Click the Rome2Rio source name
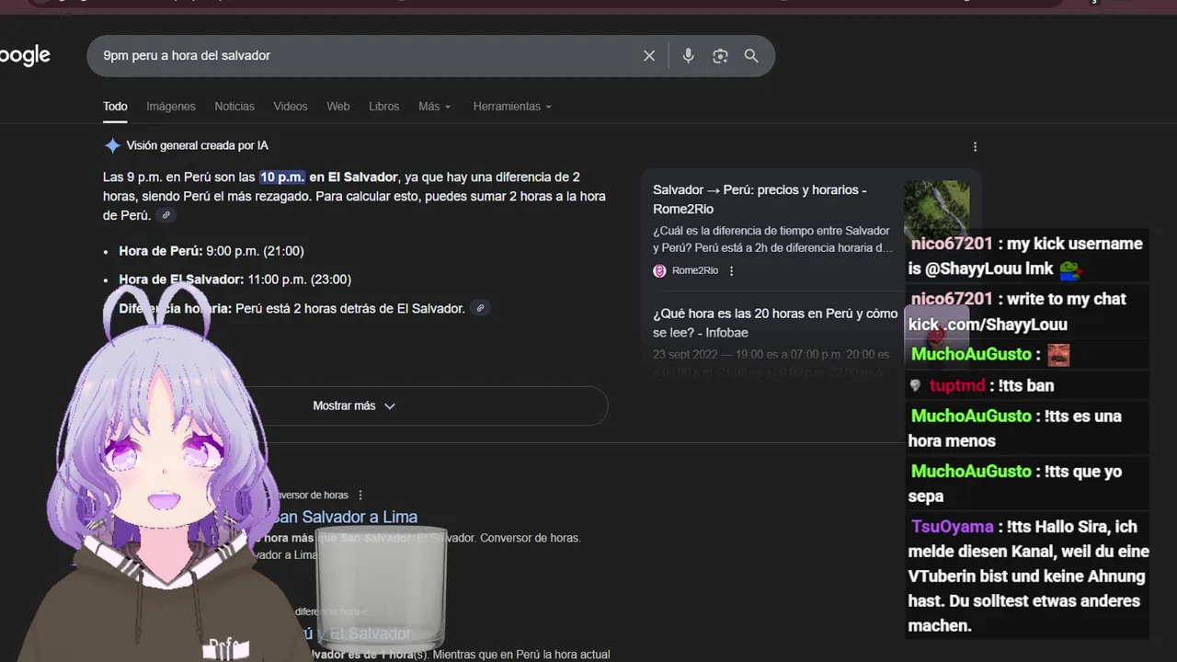This screenshot has height=662, width=1177. click(695, 270)
